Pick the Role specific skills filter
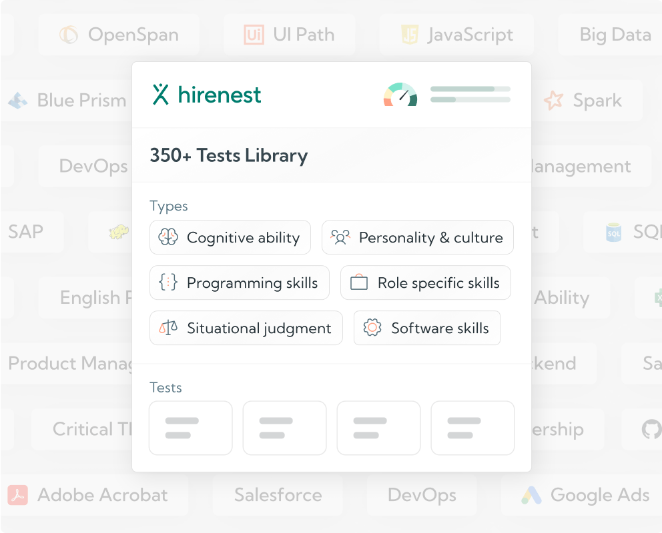Screen dimensions: 662x533 (426, 283)
